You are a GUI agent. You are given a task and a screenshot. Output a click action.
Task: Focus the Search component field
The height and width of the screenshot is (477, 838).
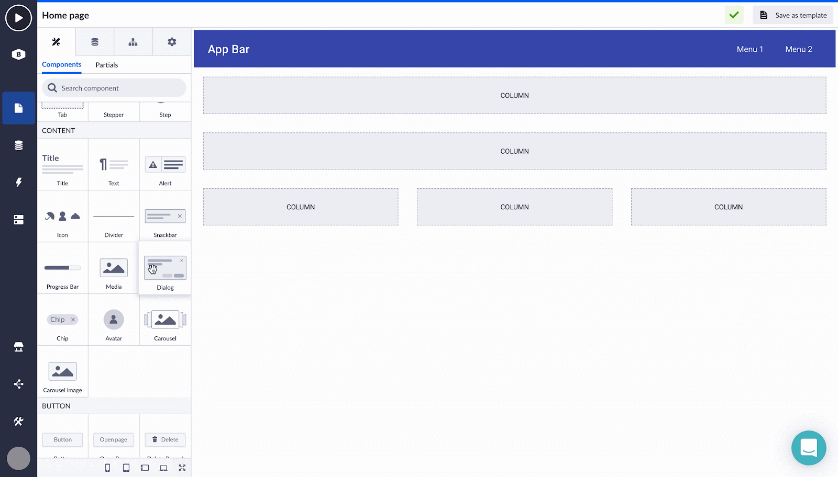[114, 88]
